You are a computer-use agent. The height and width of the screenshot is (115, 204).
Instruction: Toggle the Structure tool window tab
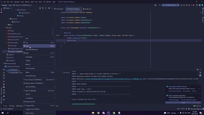coord(1,91)
